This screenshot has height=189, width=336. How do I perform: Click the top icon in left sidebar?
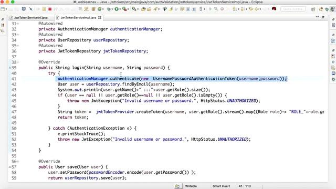coord(3,19)
